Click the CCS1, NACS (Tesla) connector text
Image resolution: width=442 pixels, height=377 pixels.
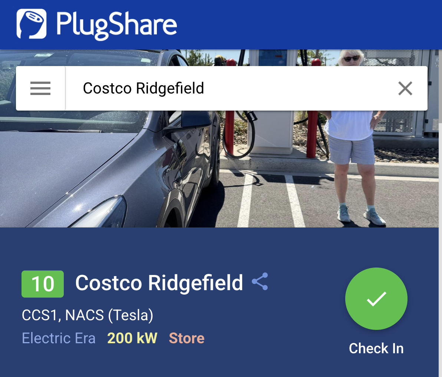click(x=88, y=315)
